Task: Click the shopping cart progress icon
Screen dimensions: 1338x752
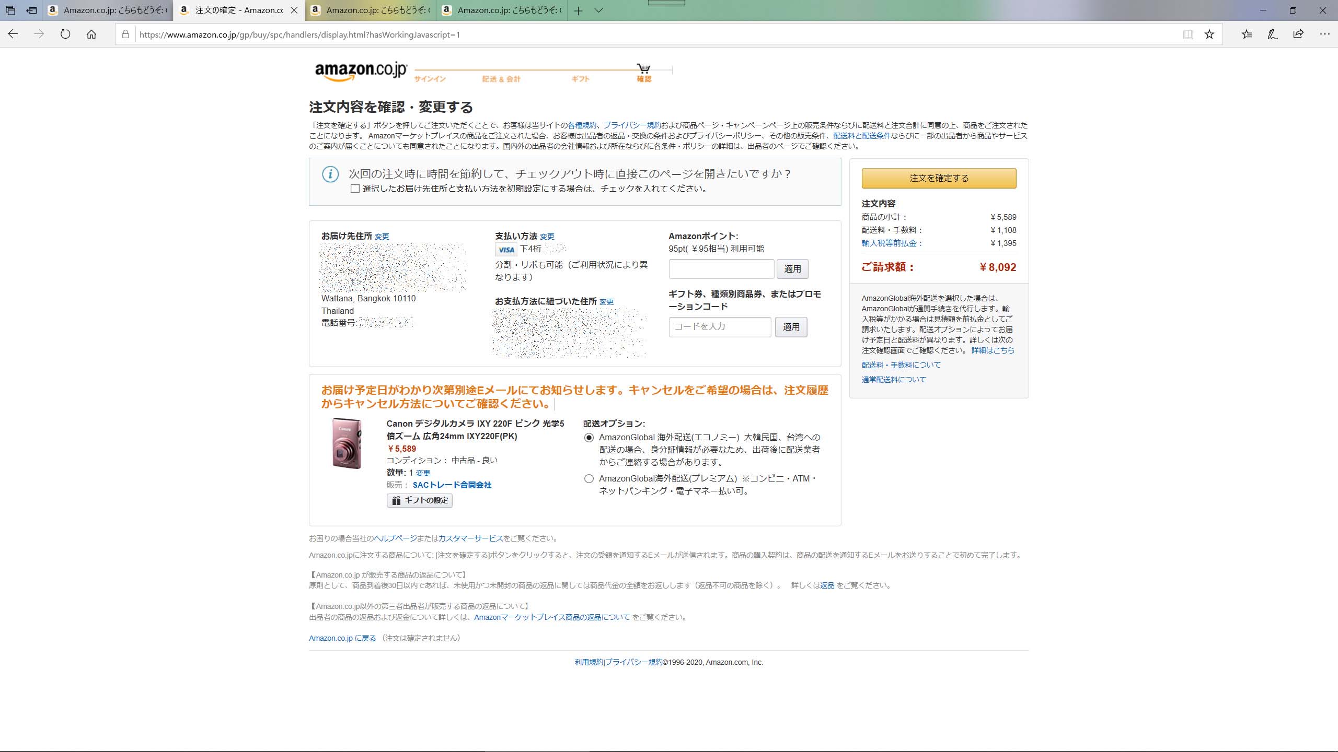Action: [643, 68]
